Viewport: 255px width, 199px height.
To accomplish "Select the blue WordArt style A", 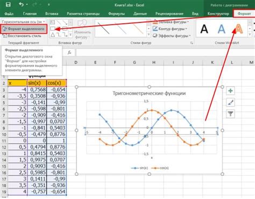I will point(221,29).
